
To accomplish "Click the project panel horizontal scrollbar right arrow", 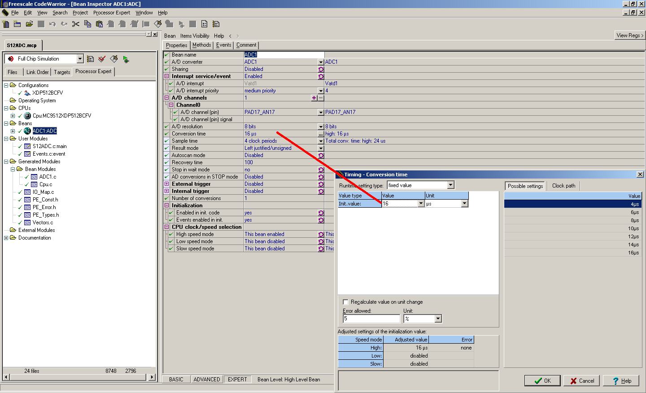I will (152, 377).
